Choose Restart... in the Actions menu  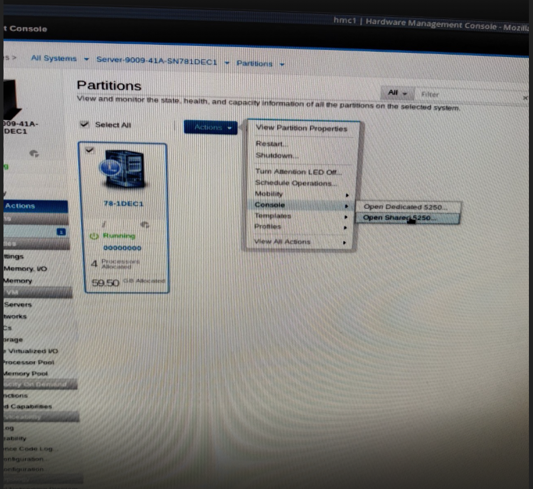point(271,144)
